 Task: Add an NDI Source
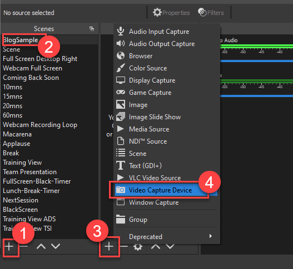tap(166, 141)
